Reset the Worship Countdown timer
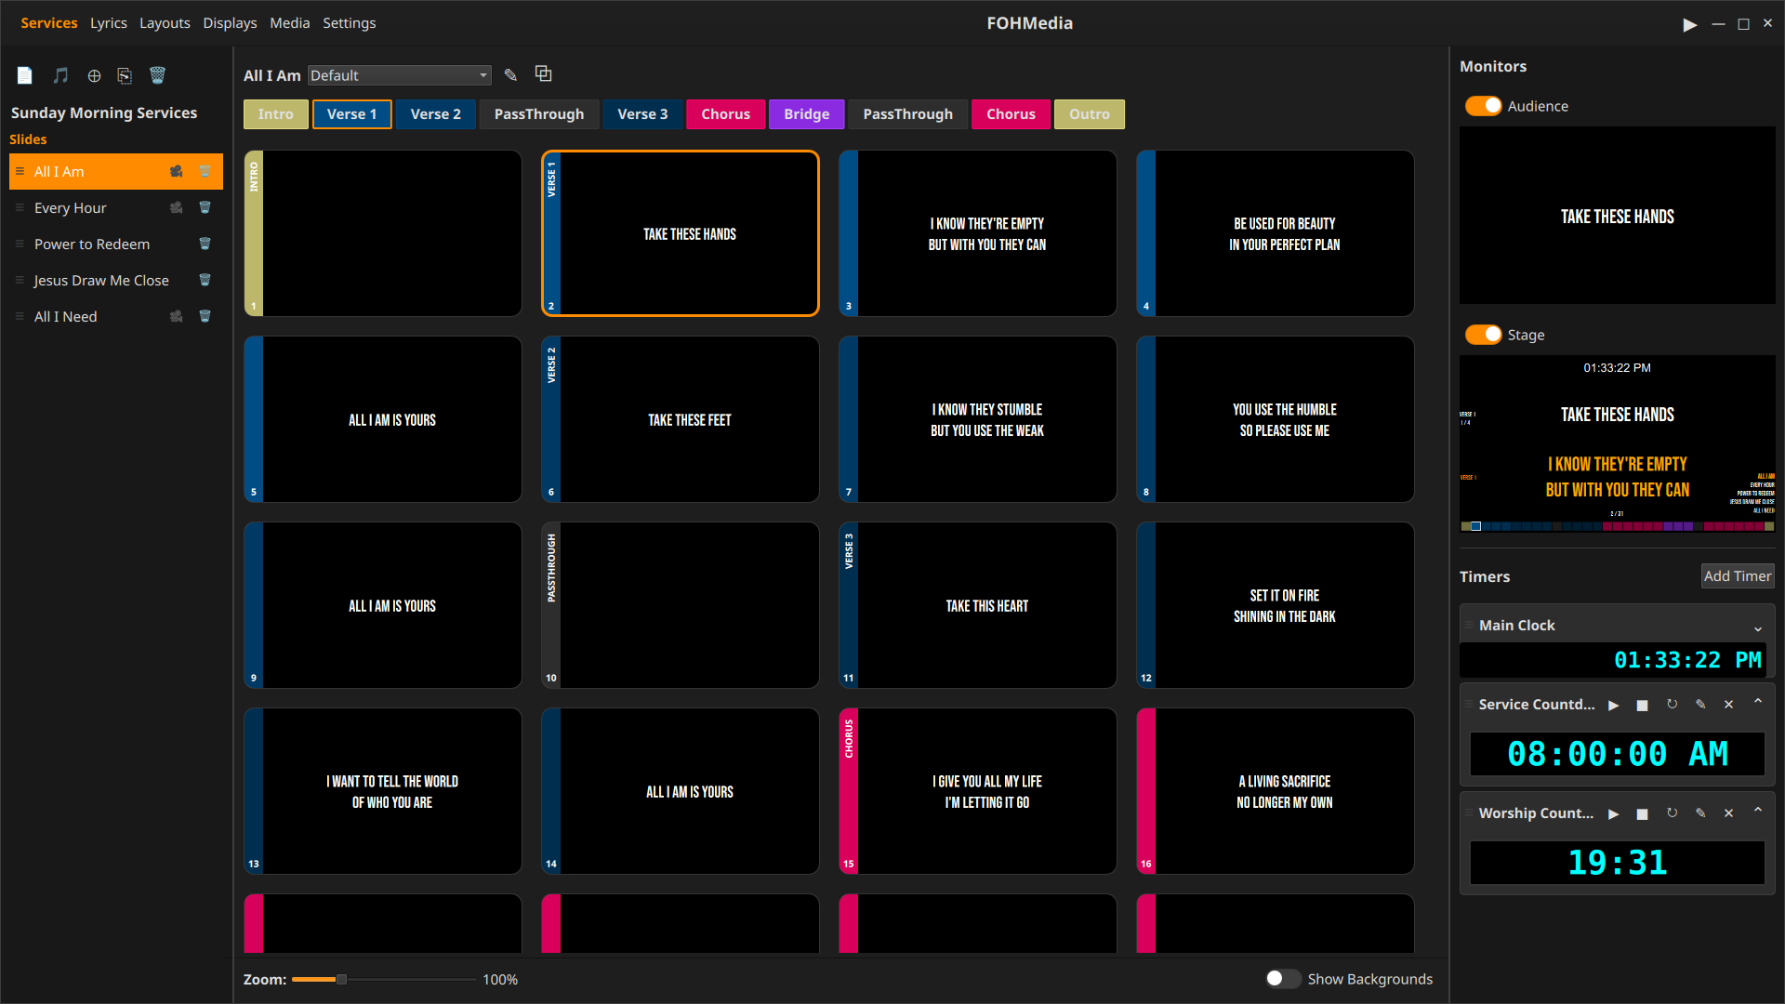The width and height of the screenshot is (1785, 1004). coord(1672,813)
